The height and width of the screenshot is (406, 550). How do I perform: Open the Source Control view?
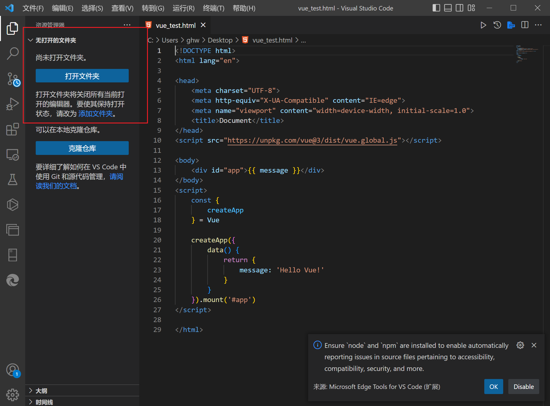(x=12, y=79)
